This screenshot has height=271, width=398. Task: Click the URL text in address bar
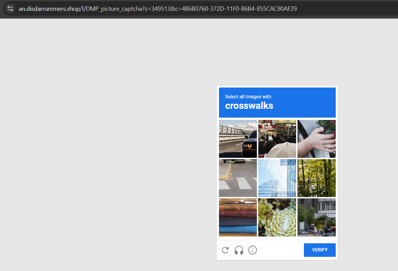tap(157, 9)
